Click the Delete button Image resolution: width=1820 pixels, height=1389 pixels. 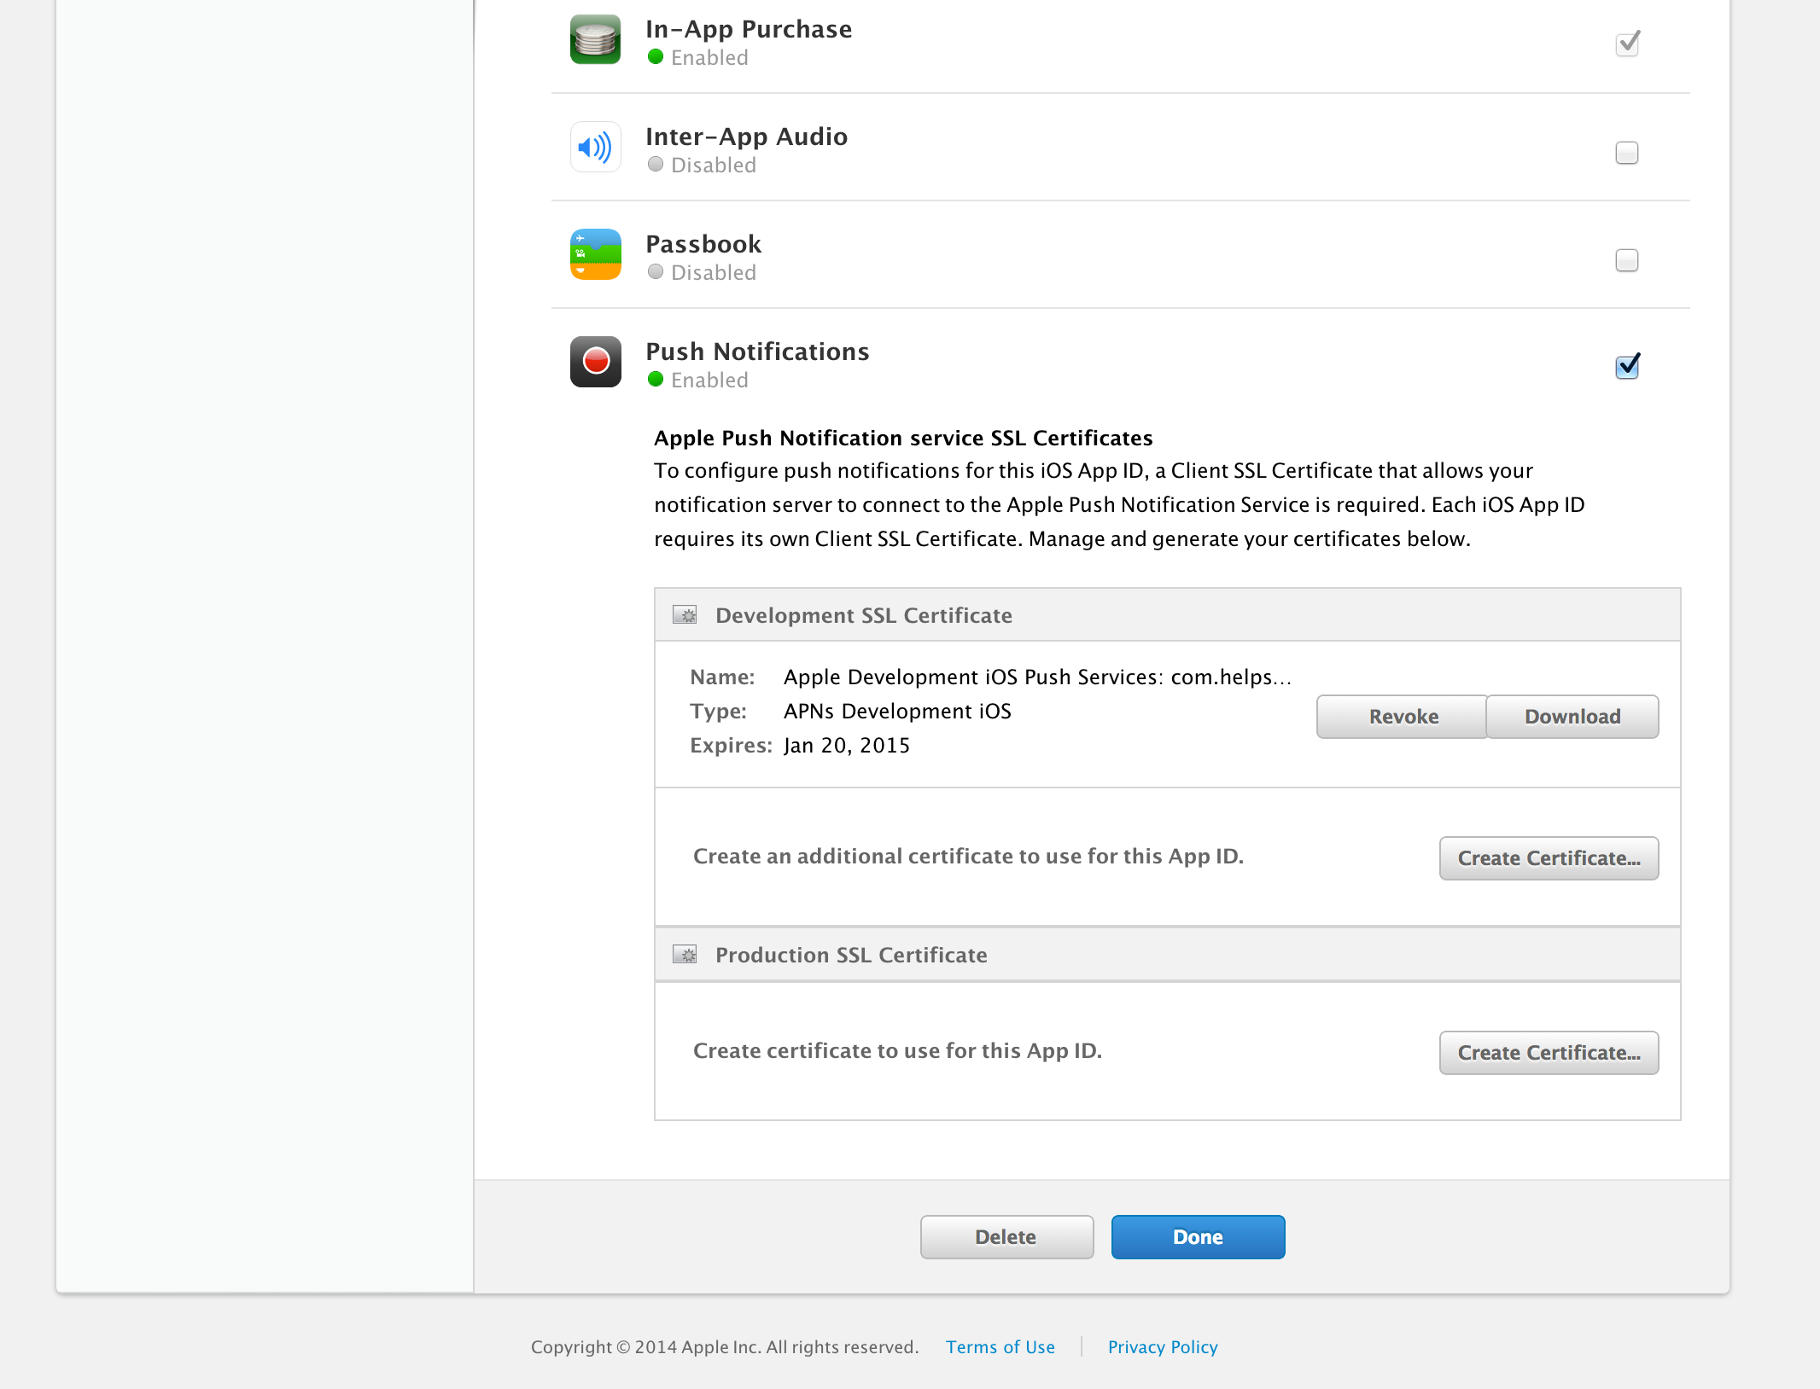tap(1006, 1237)
